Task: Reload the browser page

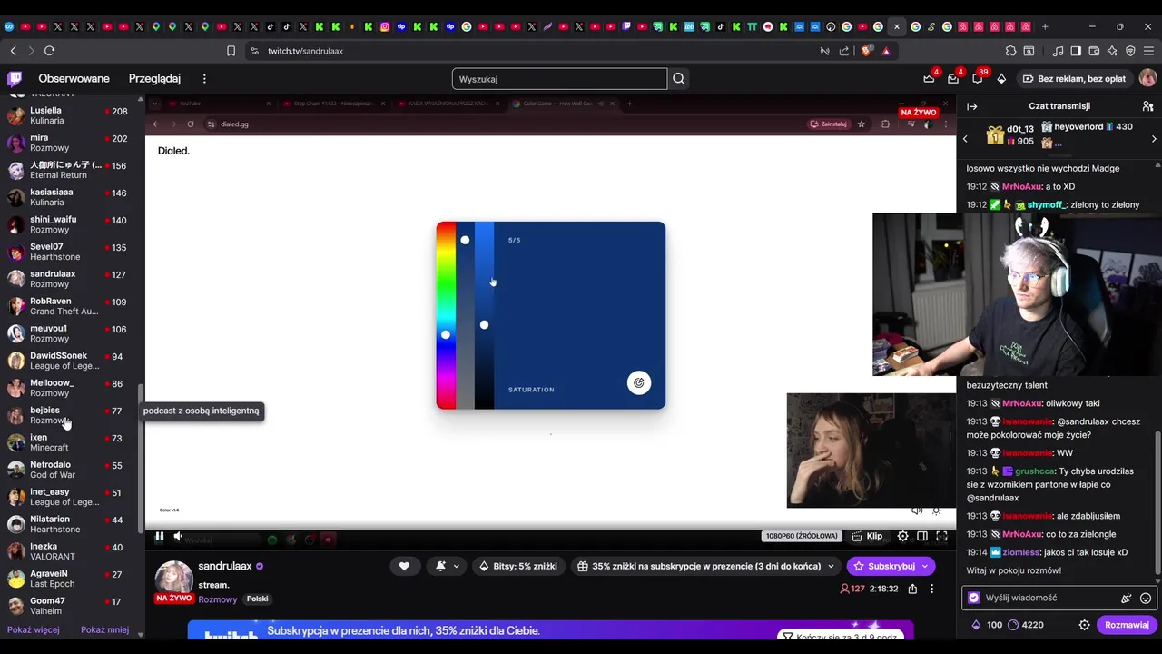Action: tap(49, 51)
